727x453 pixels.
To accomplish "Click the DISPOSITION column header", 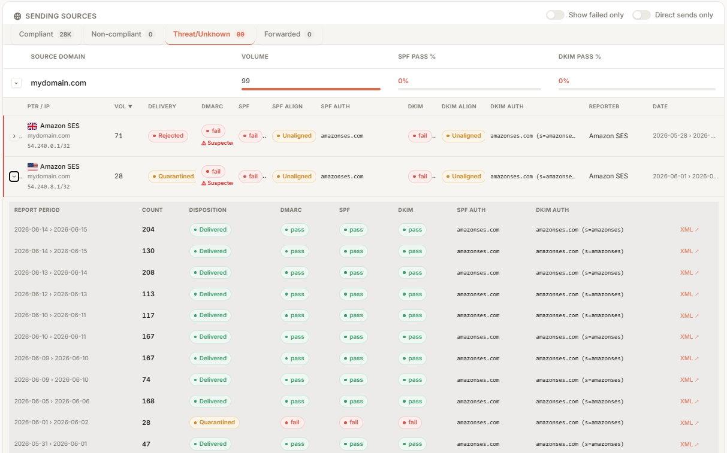I will click(207, 210).
